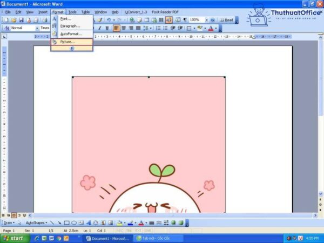Open the AutoShapes dropdown

[36, 222]
